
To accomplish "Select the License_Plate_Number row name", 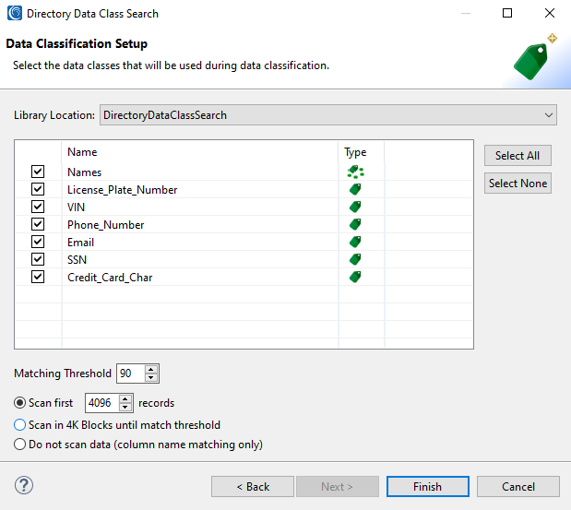I will coord(123,190).
